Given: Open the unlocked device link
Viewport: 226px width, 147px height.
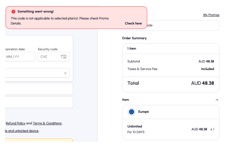Looking at the screenshot, I should tap(22, 131).
